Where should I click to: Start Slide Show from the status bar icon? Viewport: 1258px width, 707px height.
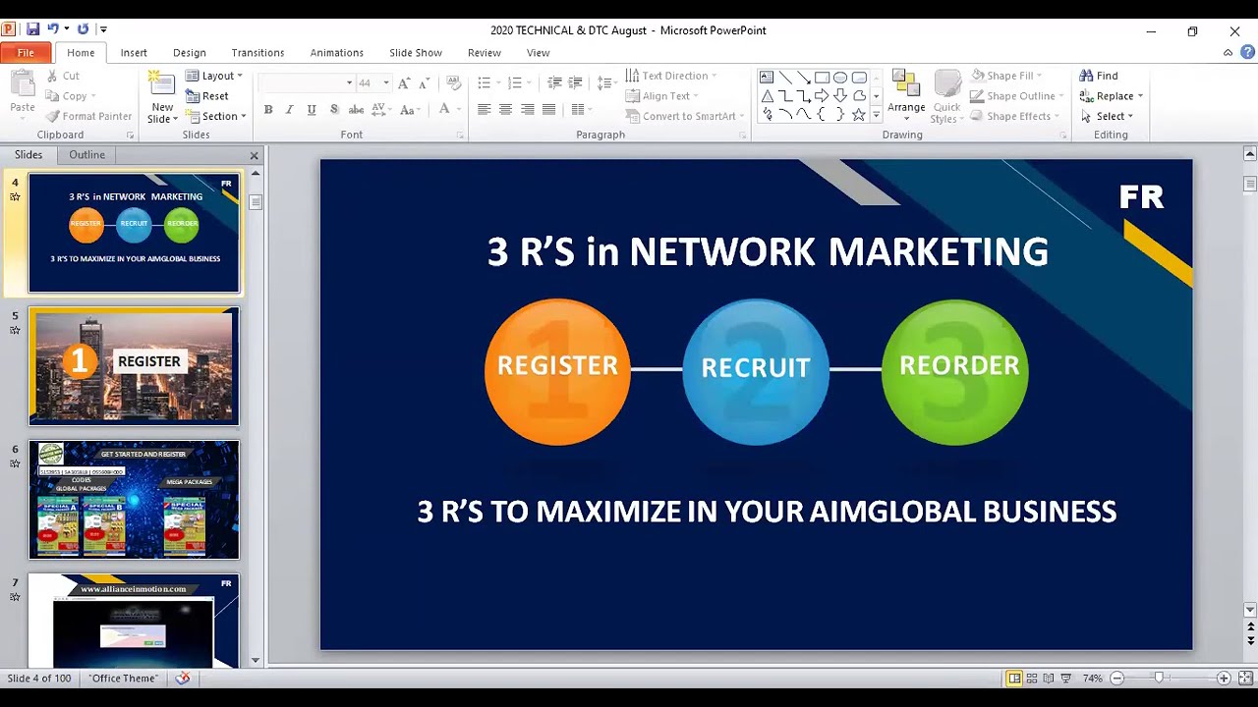pos(1065,679)
